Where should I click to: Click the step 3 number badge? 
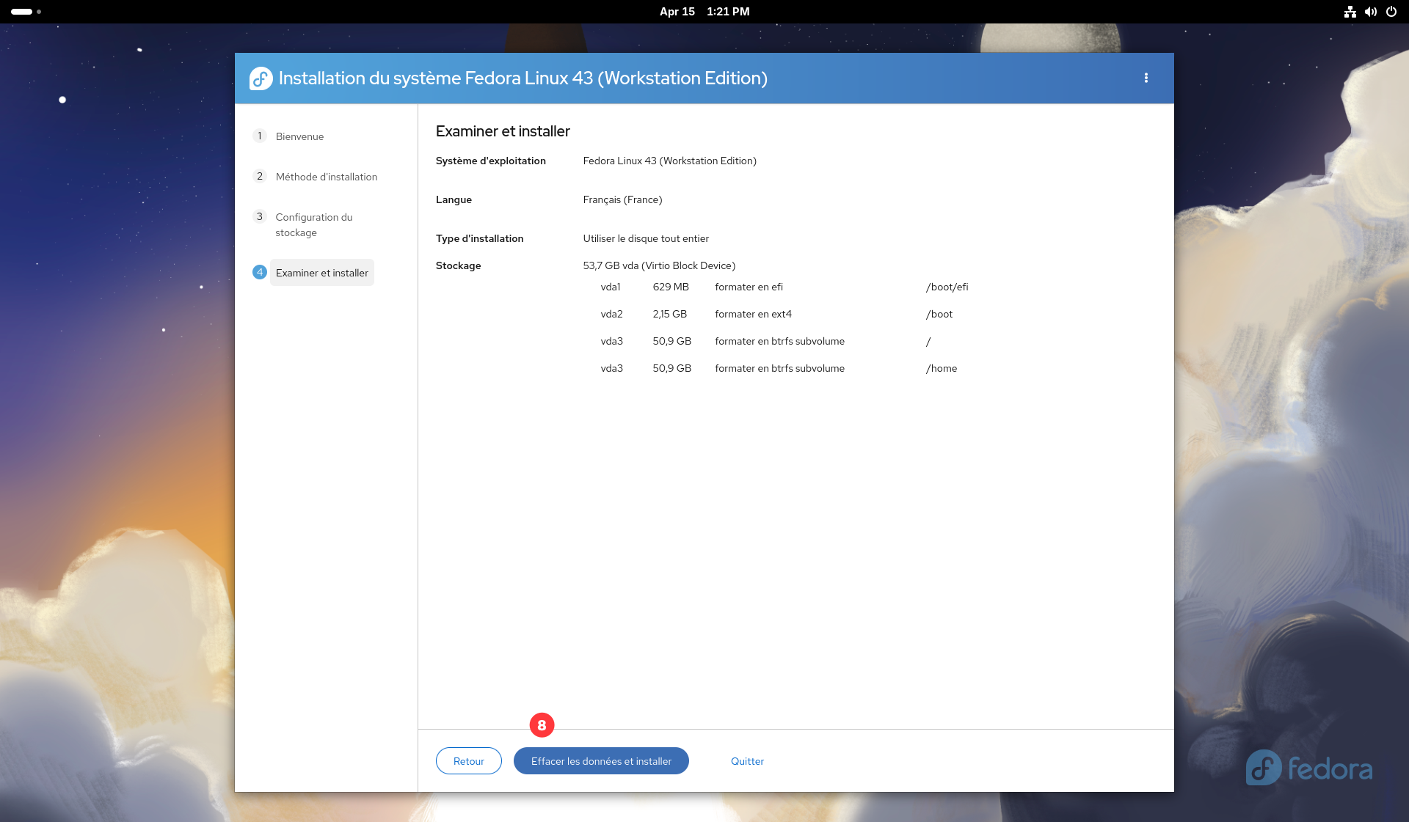tap(259, 216)
